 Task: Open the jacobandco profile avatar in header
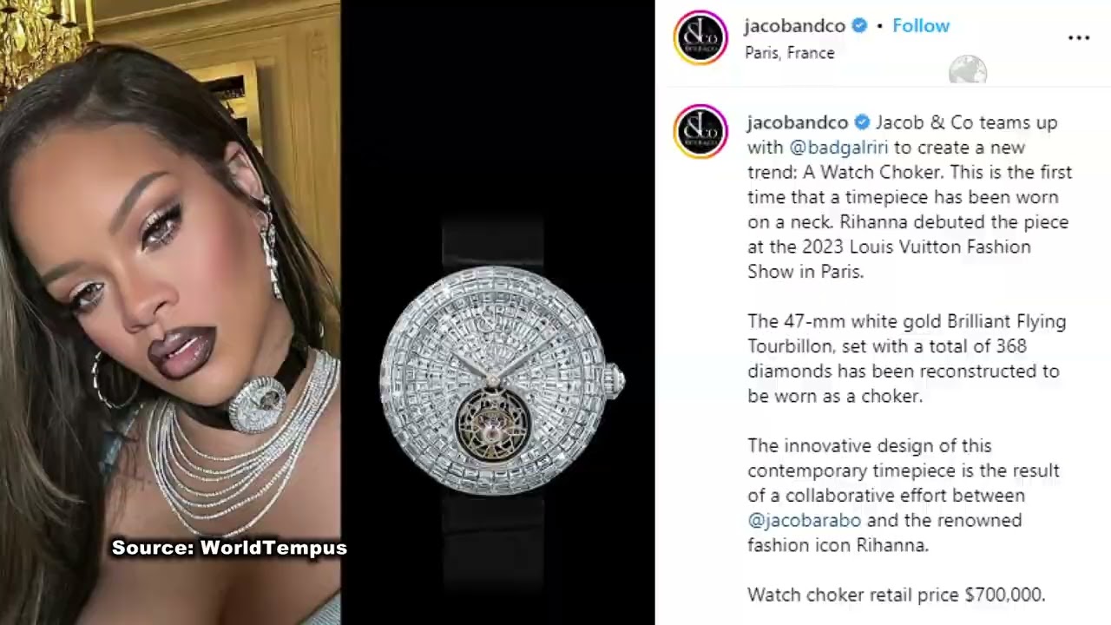tap(700, 37)
